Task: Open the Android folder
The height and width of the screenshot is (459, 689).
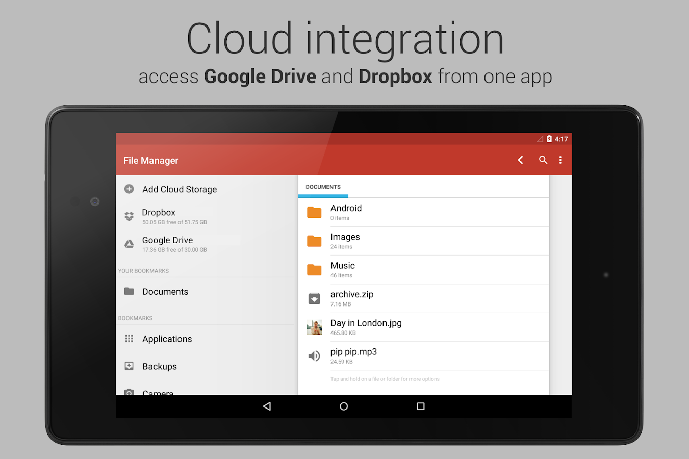Action: [x=423, y=213]
